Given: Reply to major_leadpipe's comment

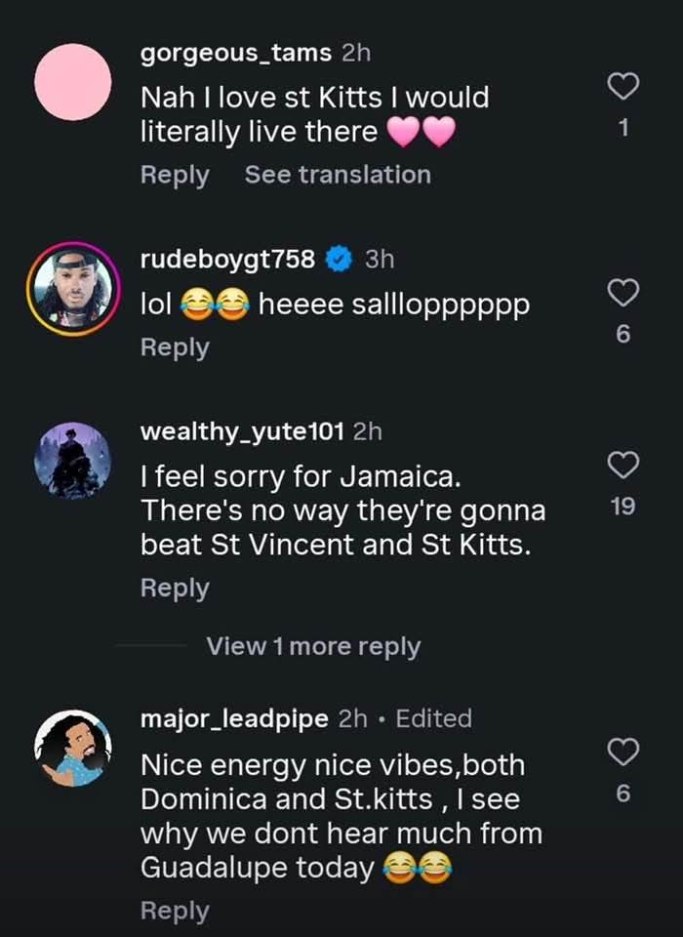Looking at the screenshot, I should coord(175,910).
